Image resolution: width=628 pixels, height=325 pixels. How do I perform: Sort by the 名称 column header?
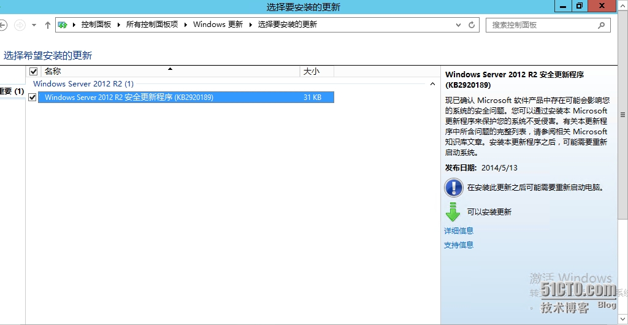[x=170, y=72]
